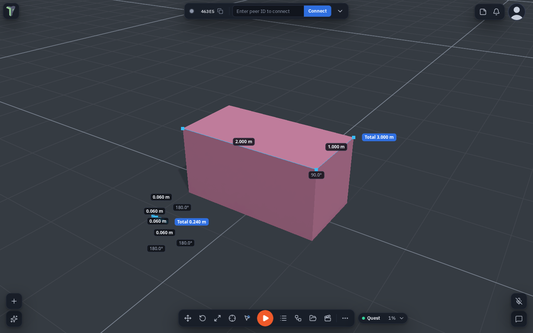The height and width of the screenshot is (333, 533).
Task: Open the clapperboard animation panel
Action: point(328,318)
